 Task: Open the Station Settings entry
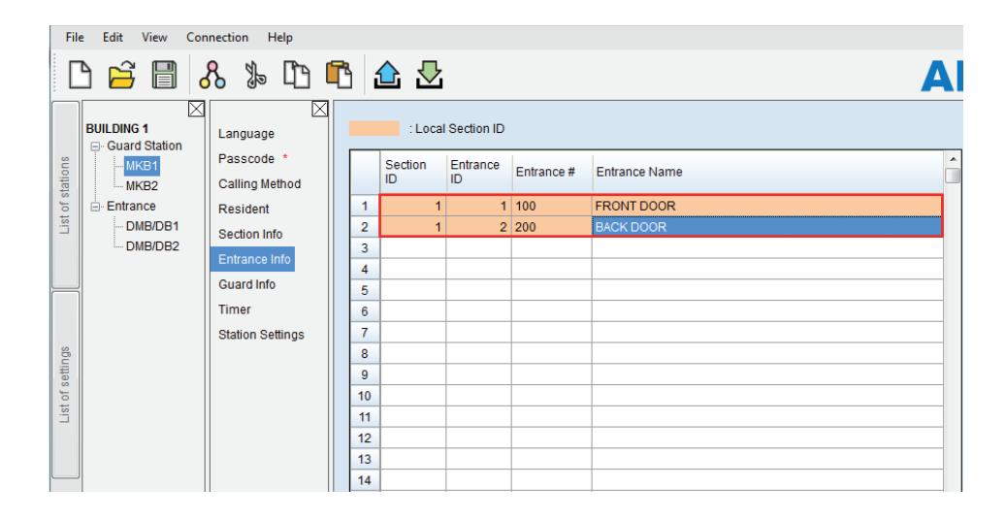pos(261,335)
